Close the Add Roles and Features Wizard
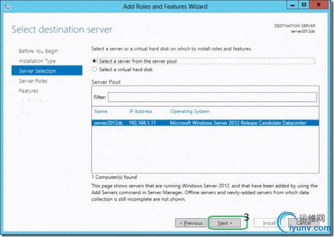 pos(318,4)
